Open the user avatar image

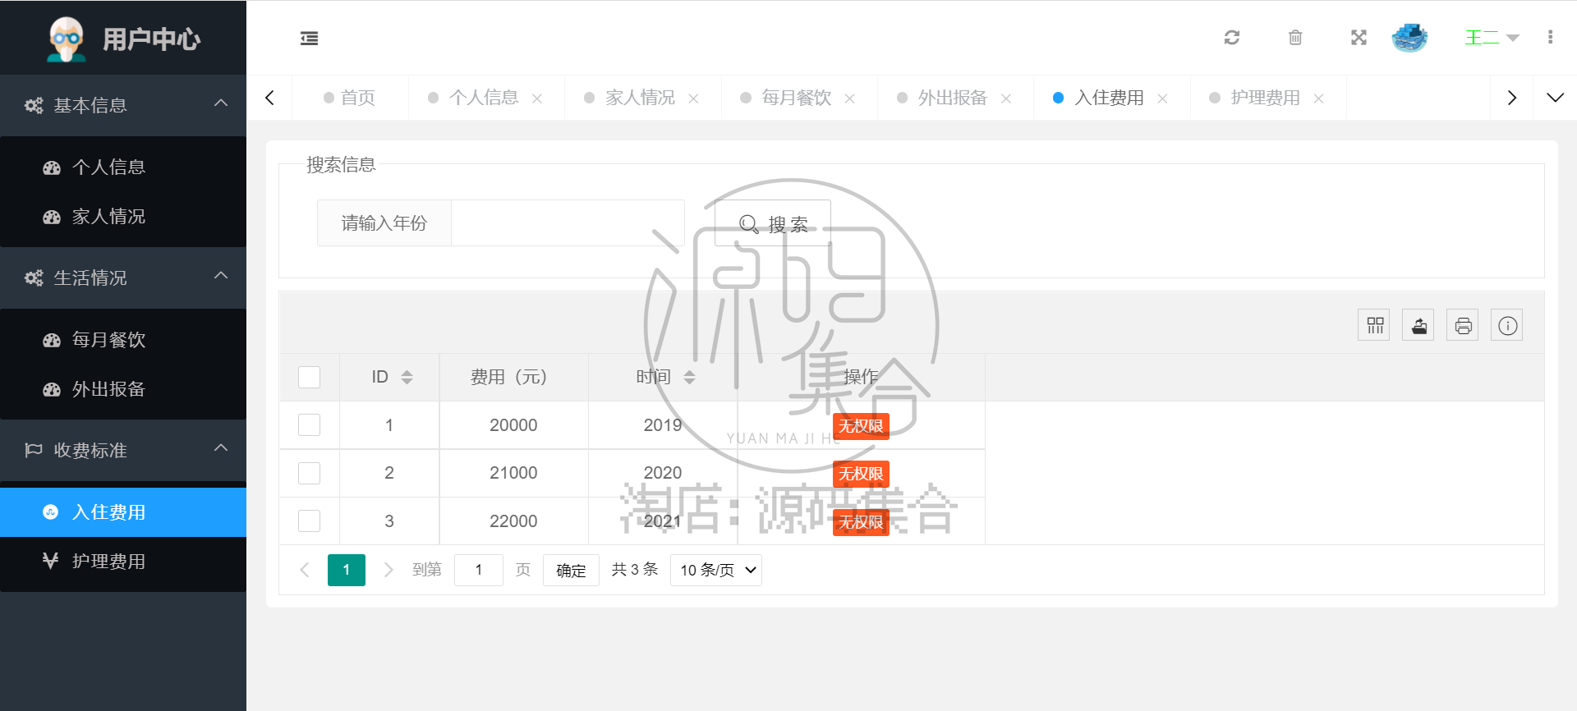point(1409,37)
